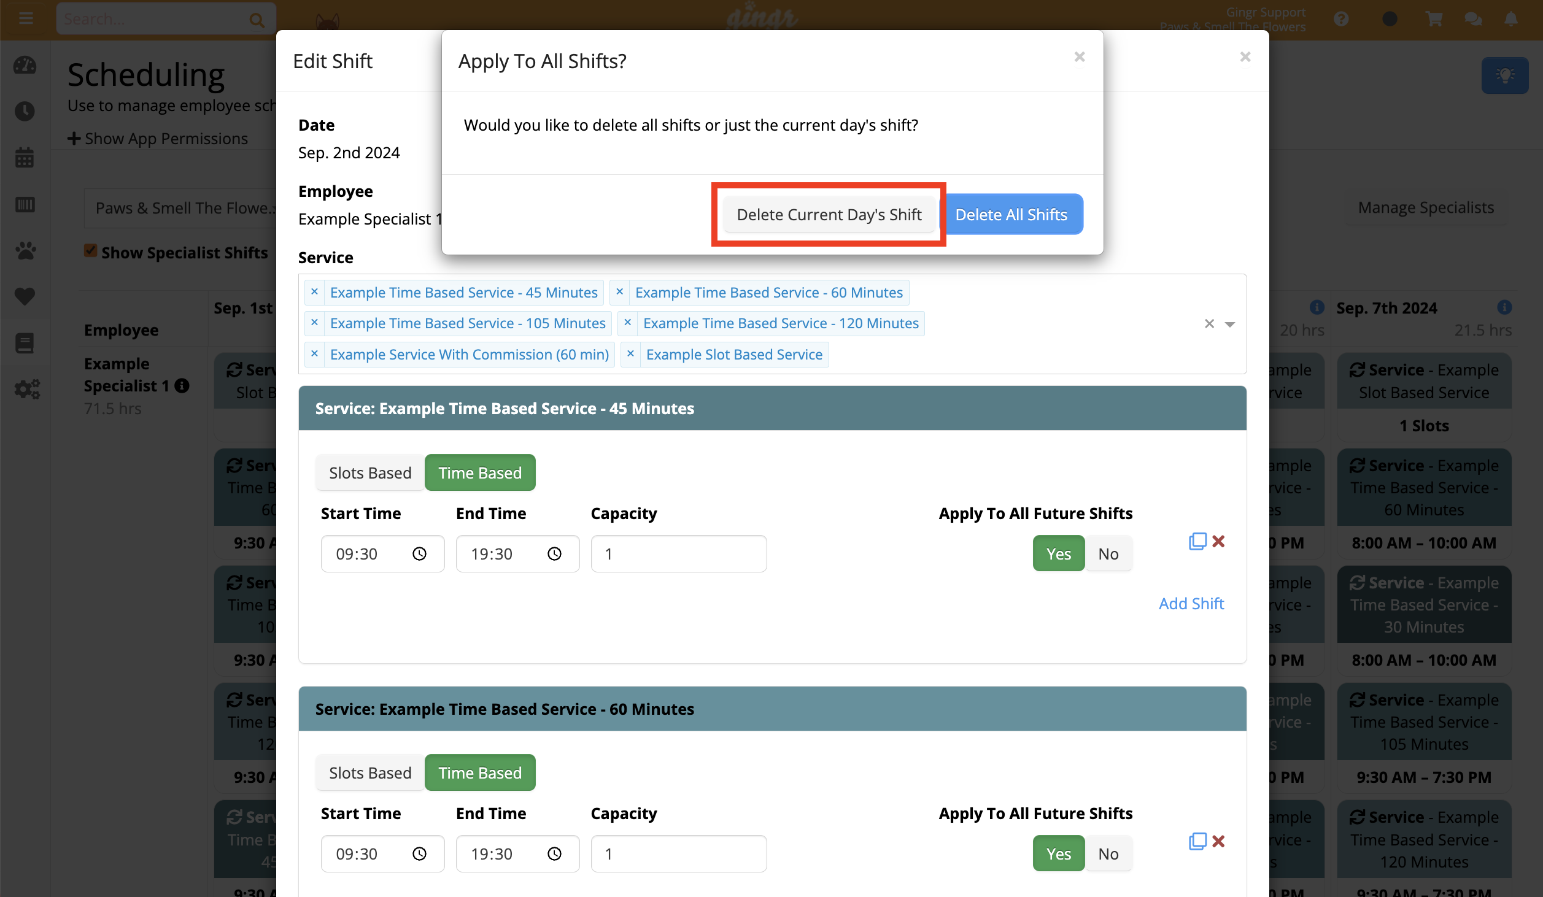Click the dark circle profile icon
Image resolution: width=1543 pixels, height=897 pixels.
point(1390,19)
